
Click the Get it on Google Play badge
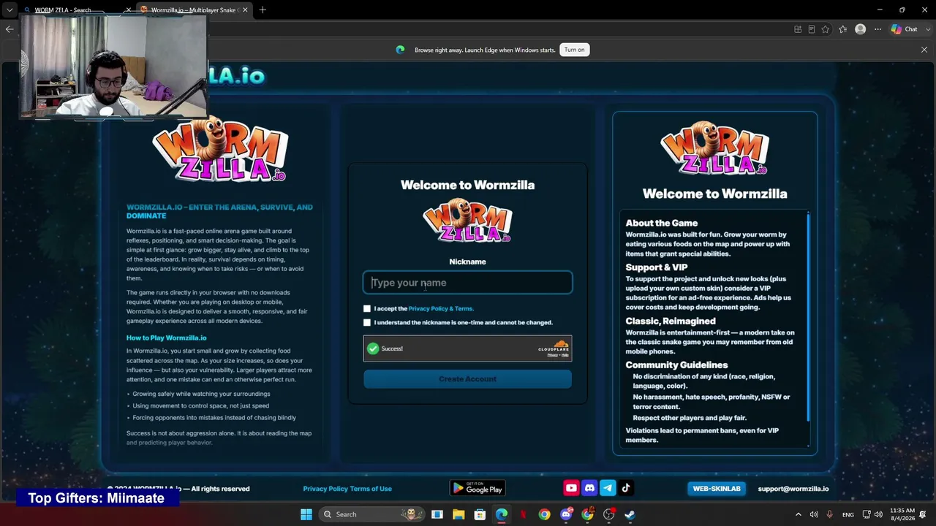coord(478,488)
